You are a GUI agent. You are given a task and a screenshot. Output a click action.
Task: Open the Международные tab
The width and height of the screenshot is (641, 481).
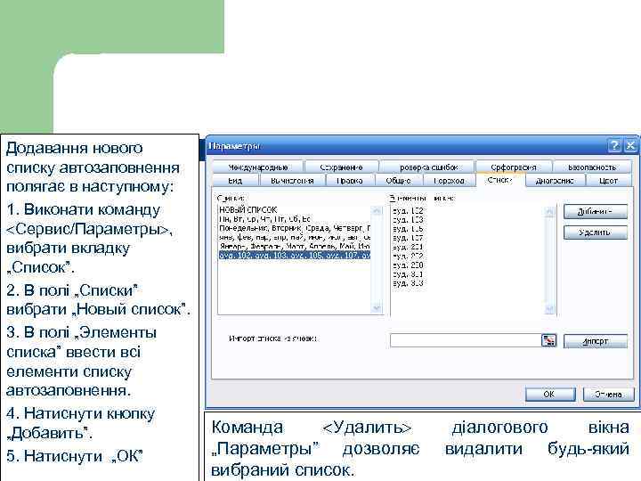[x=257, y=167]
